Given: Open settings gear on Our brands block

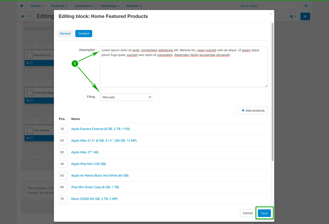Looking at the screenshot, I should coord(28,138).
